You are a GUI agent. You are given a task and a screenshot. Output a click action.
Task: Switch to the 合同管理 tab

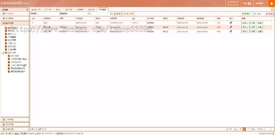(x=80, y=10)
